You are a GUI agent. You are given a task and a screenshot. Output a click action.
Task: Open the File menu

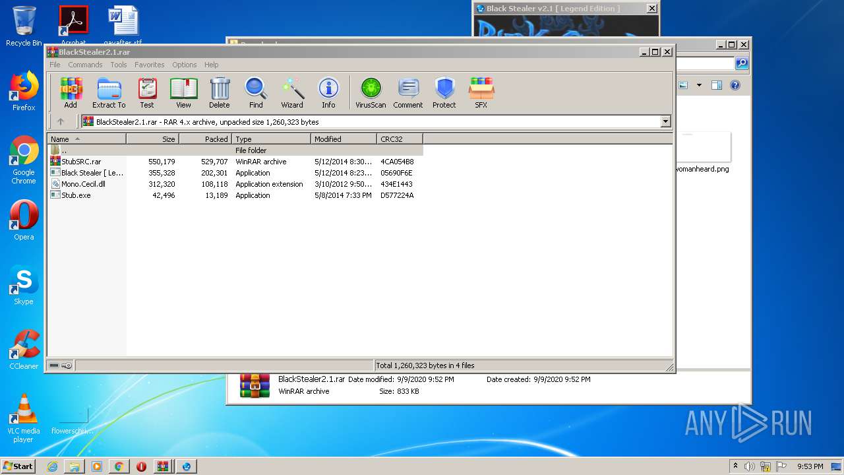55,65
